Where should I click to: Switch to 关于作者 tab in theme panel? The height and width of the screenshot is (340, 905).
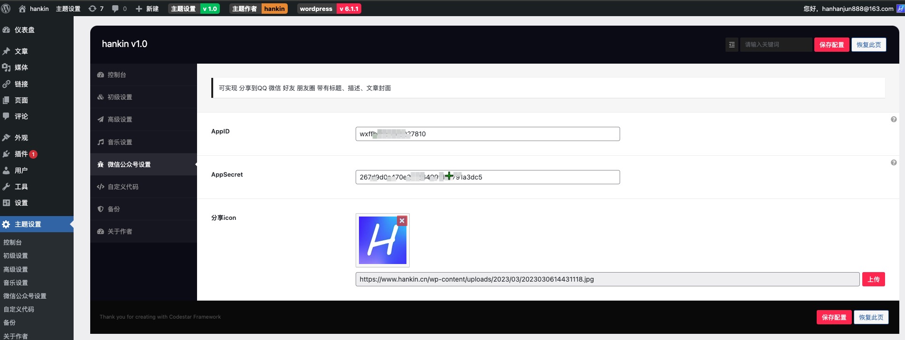[143, 231]
